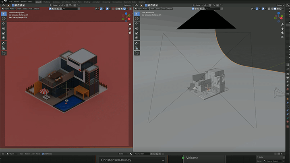
Task: Switch right viewport to material preview shading
Action: coord(278,9)
